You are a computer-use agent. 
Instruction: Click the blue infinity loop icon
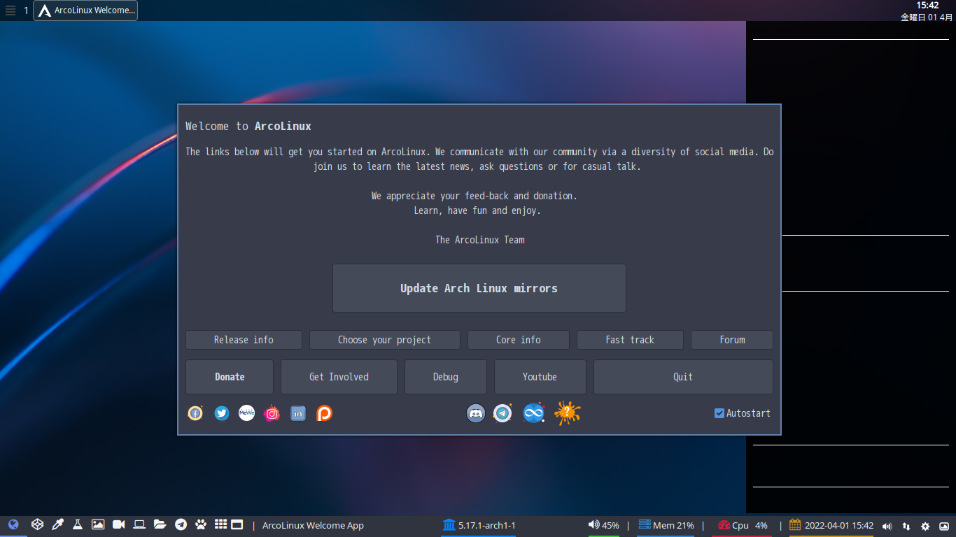[533, 413]
